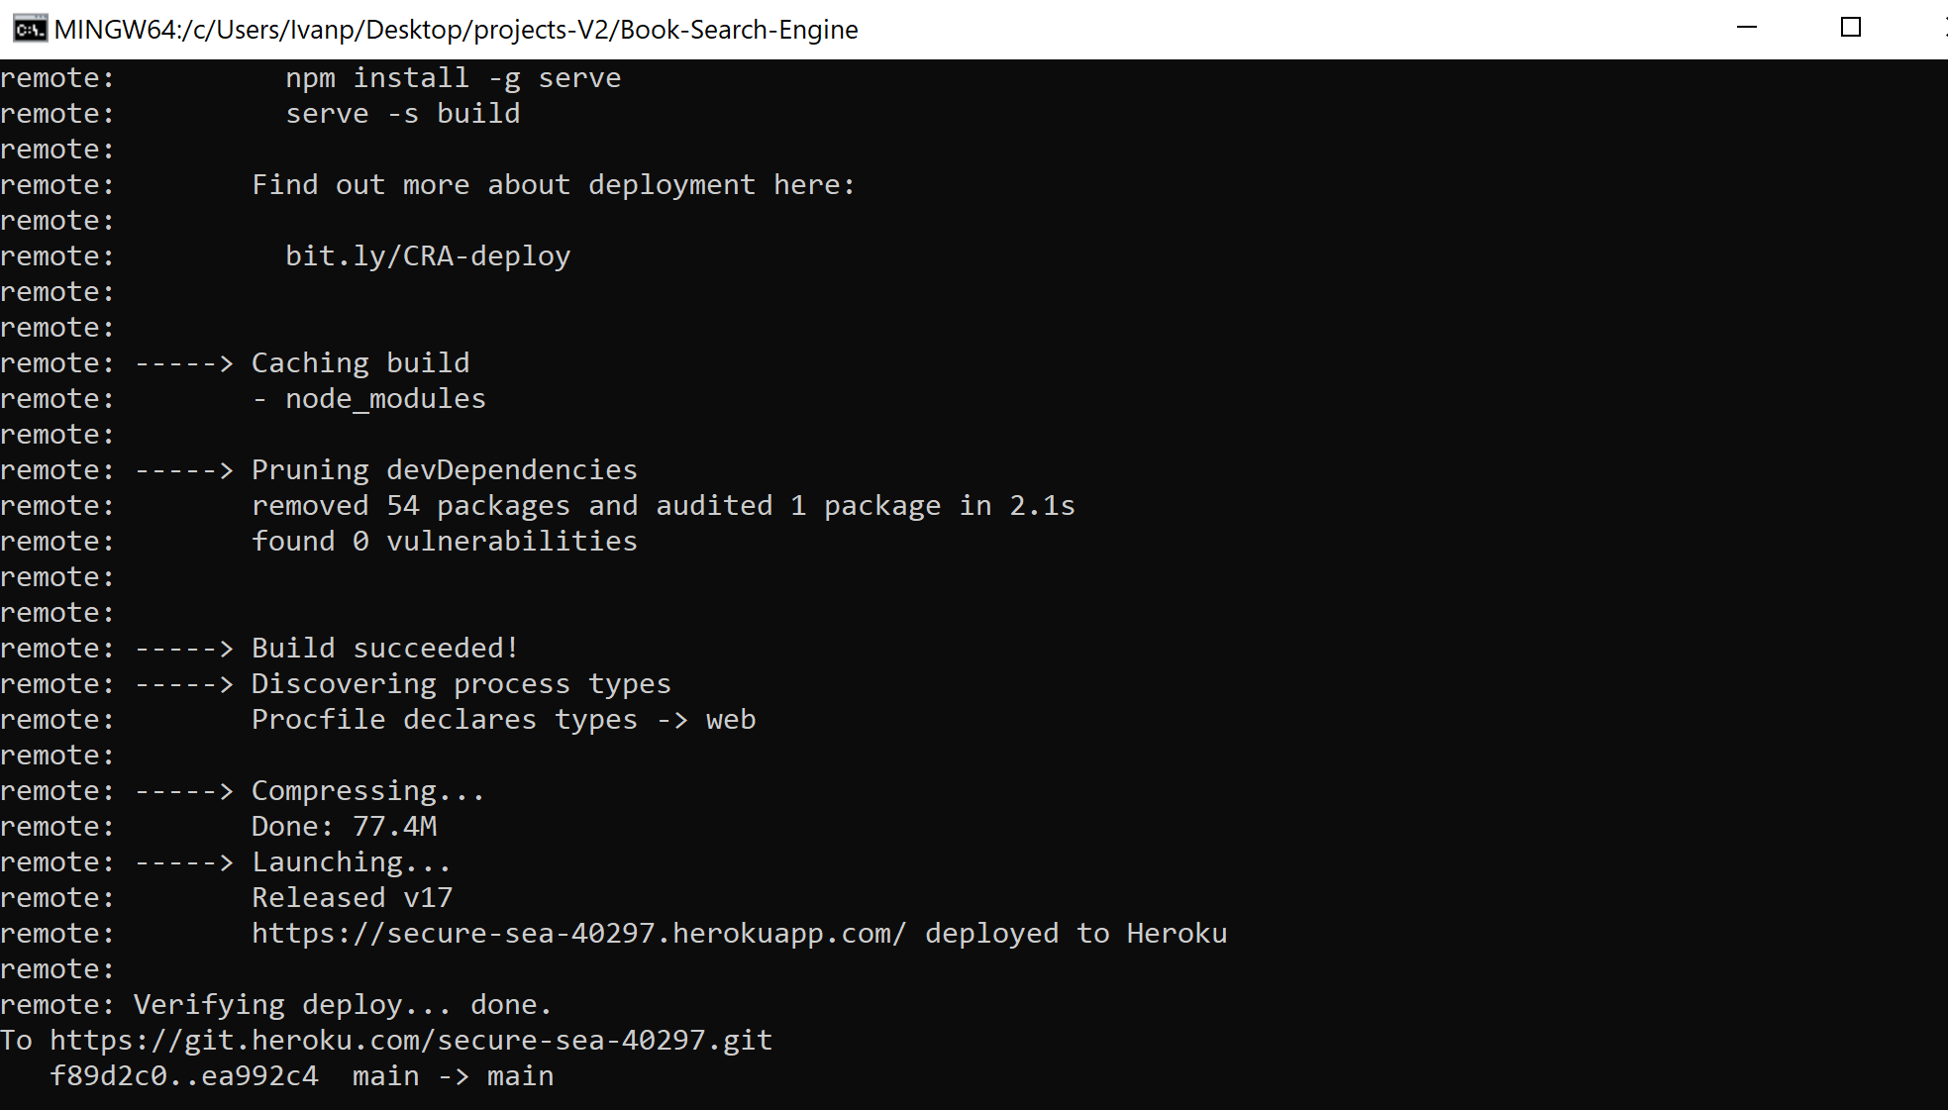This screenshot has width=1948, height=1110.
Task: Open the secure-sea-40297.herokuapp.com URL
Action: click(x=578, y=932)
